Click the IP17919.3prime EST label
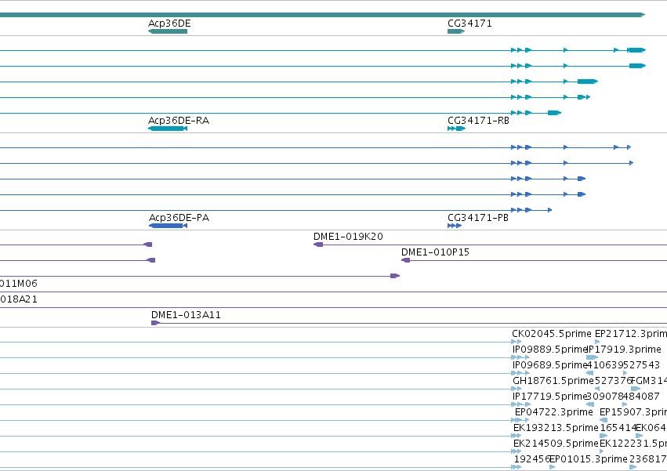The width and height of the screenshot is (667, 471). (x=624, y=350)
